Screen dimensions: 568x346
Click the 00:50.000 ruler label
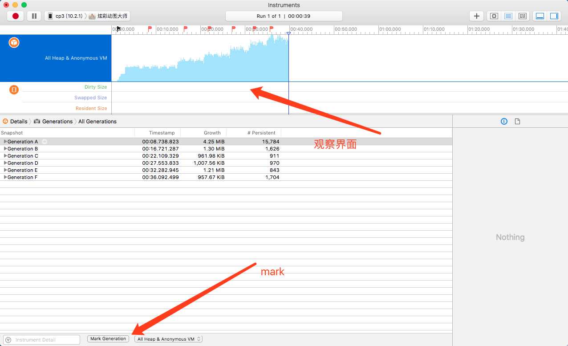point(346,29)
